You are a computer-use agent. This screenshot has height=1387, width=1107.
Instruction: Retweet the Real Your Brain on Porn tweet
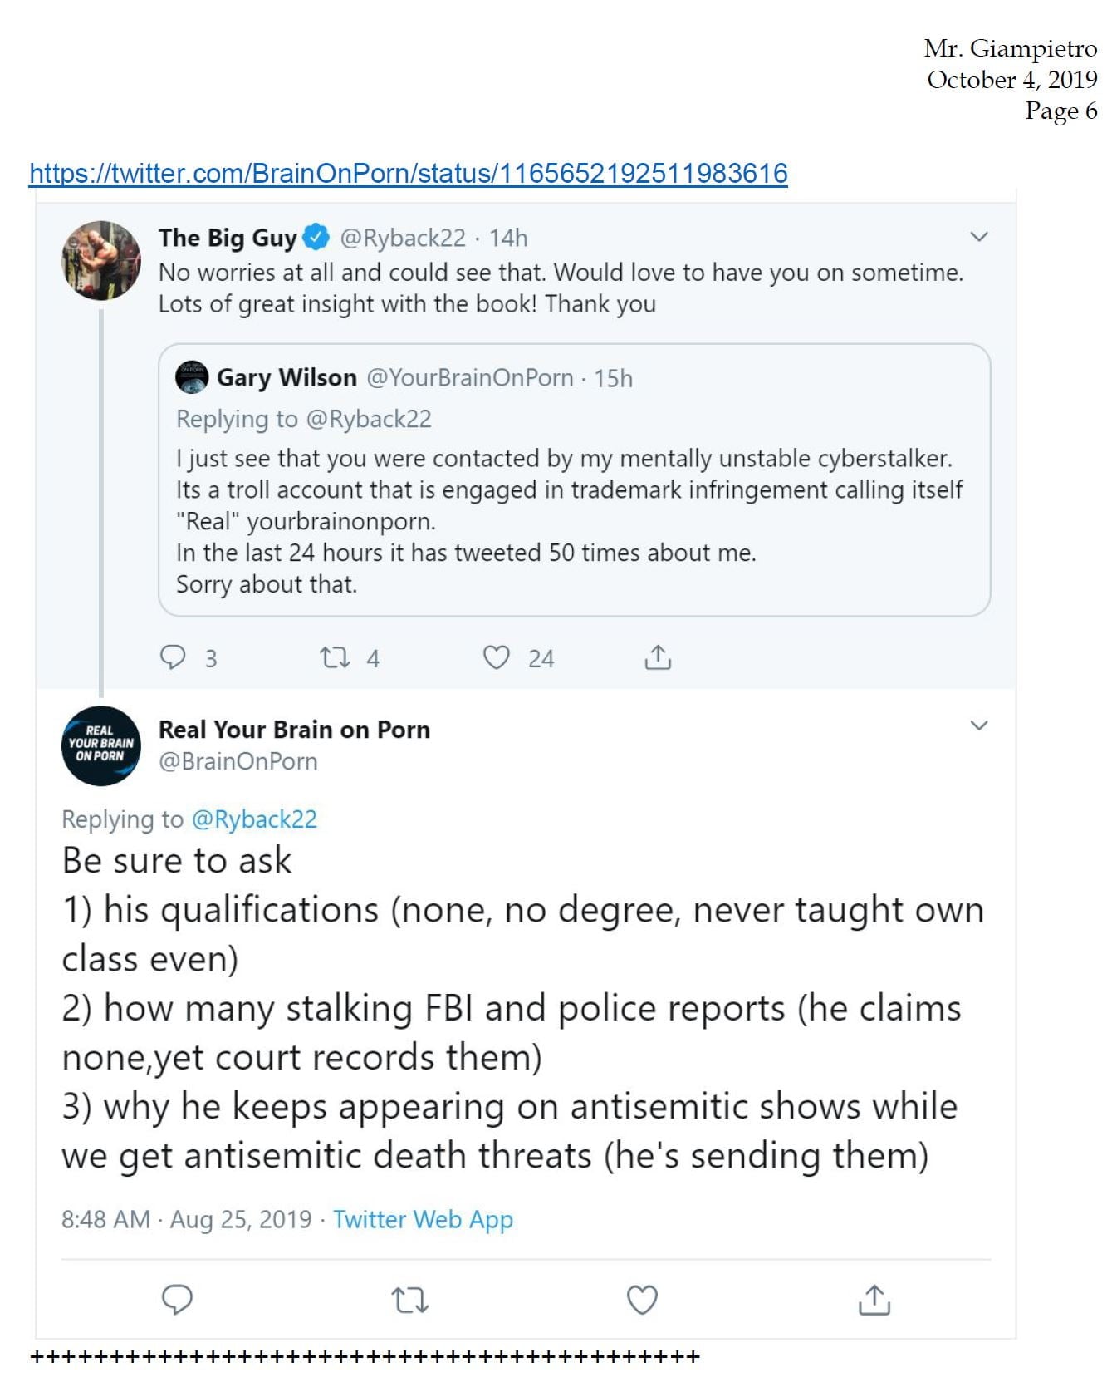pos(409,1300)
